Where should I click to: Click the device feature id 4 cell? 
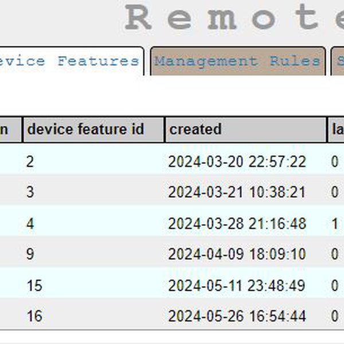[30, 224]
